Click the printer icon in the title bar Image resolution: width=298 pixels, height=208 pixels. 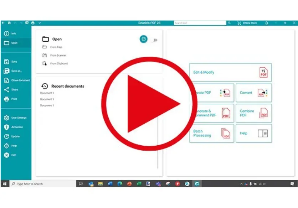click(33, 23)
